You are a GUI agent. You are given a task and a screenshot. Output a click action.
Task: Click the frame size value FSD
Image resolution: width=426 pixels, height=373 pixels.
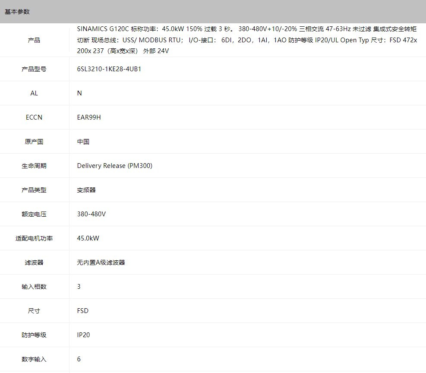pos(82,311)
